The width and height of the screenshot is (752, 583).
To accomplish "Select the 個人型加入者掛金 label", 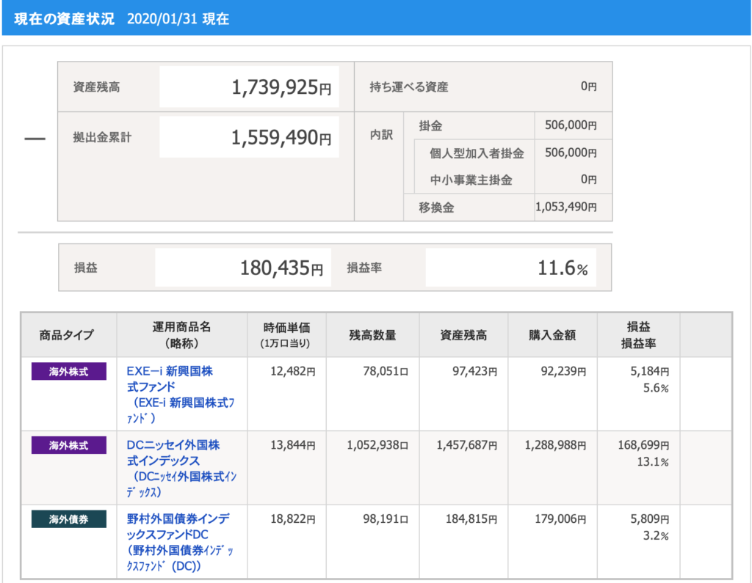I will pos(476,153).
